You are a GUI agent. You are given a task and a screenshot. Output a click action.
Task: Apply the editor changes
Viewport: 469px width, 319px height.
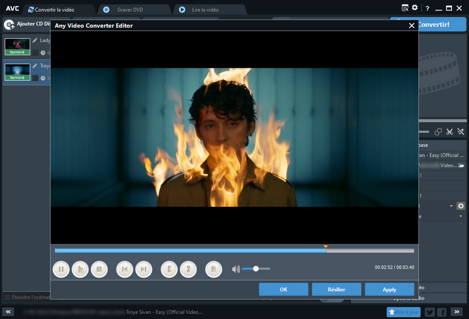[389, 289]
